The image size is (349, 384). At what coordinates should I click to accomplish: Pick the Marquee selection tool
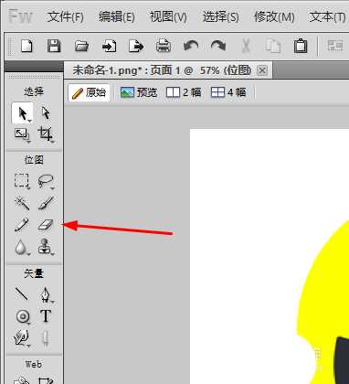click(x=22, y=181)
